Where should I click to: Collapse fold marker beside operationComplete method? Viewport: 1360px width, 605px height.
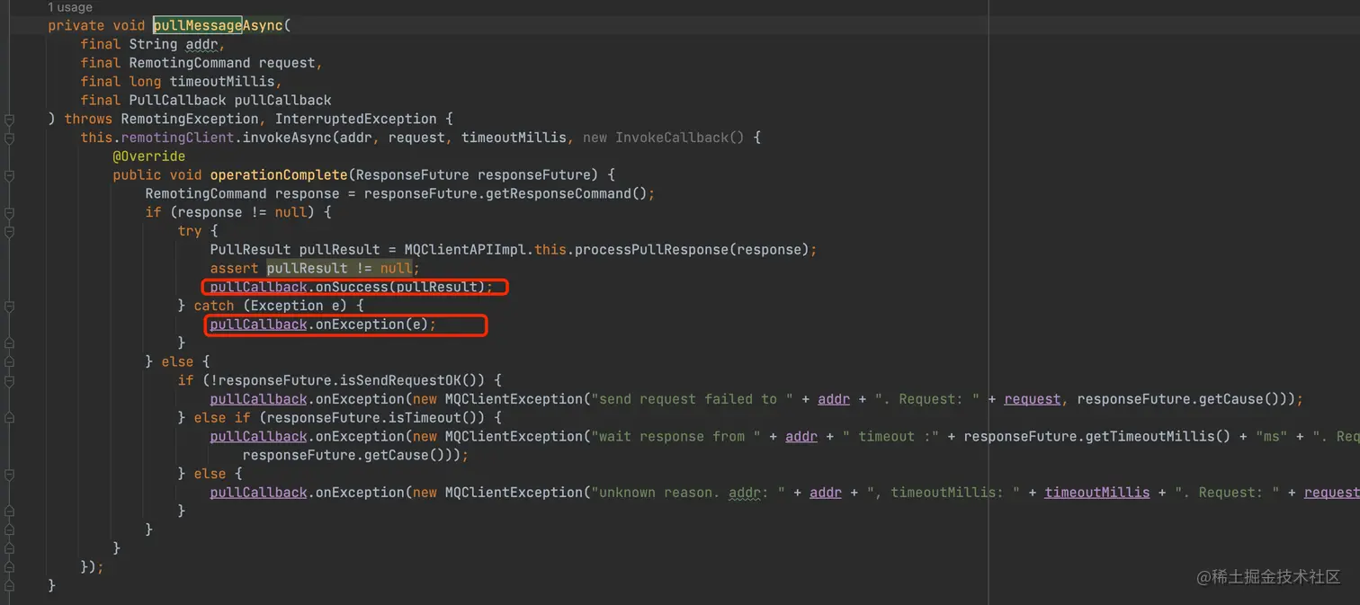9,175
